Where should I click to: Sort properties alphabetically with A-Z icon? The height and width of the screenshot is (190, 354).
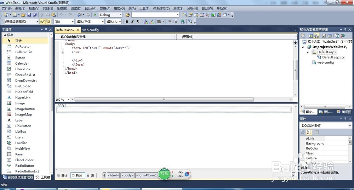click(x=309, y=132)
